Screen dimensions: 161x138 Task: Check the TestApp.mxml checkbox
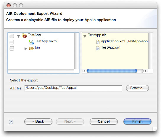(x=12, y=42)
